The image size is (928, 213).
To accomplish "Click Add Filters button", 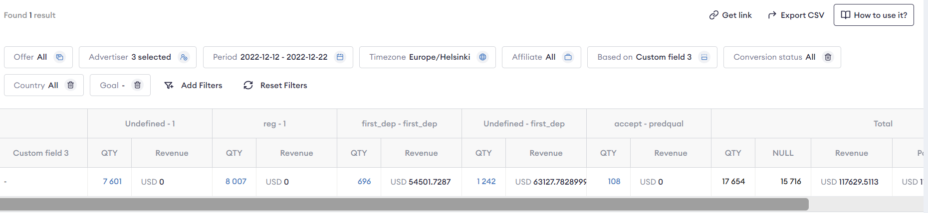I will pos(193,86).
